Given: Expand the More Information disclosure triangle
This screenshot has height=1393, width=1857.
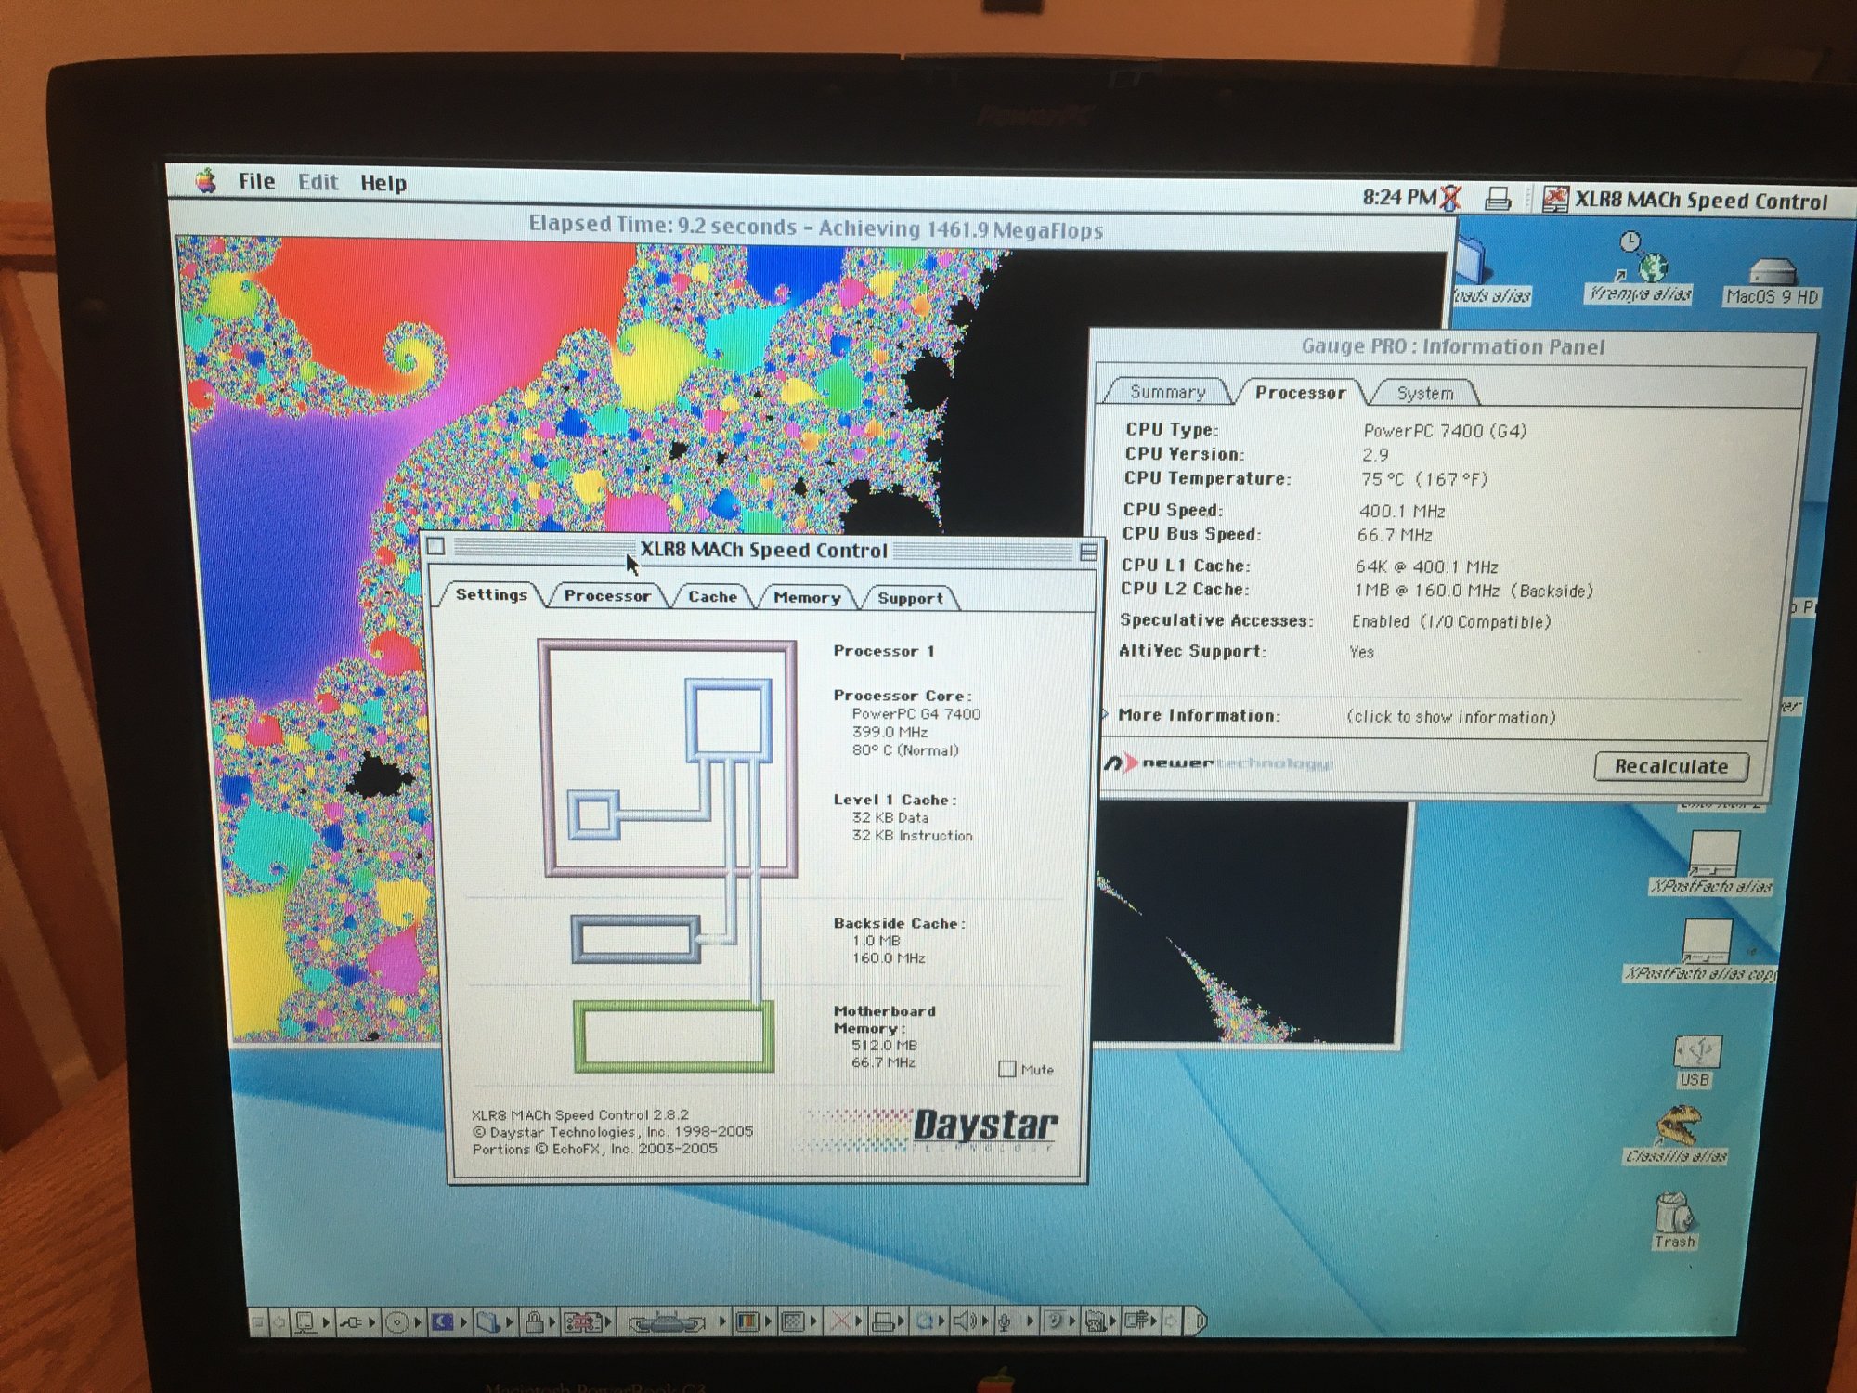Looking at the screenshot, I should tap(1105, 714).
